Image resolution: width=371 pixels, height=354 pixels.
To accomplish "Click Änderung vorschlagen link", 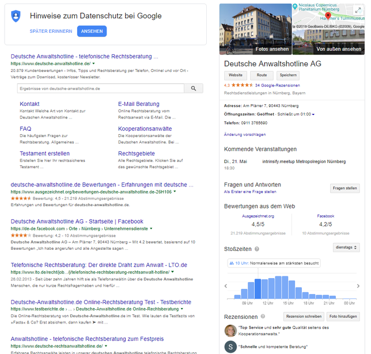I will pyautogui.click(x=245, y=134).
